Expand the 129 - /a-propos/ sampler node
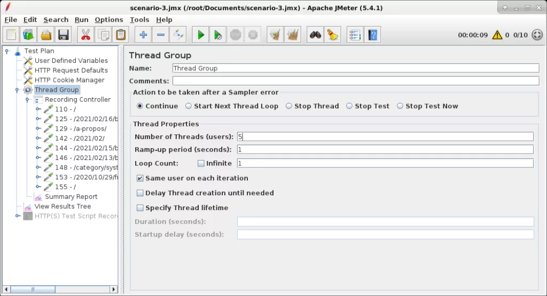Image resolution: width=547 pixels, height=296 pixels. (x=38, y=129)
